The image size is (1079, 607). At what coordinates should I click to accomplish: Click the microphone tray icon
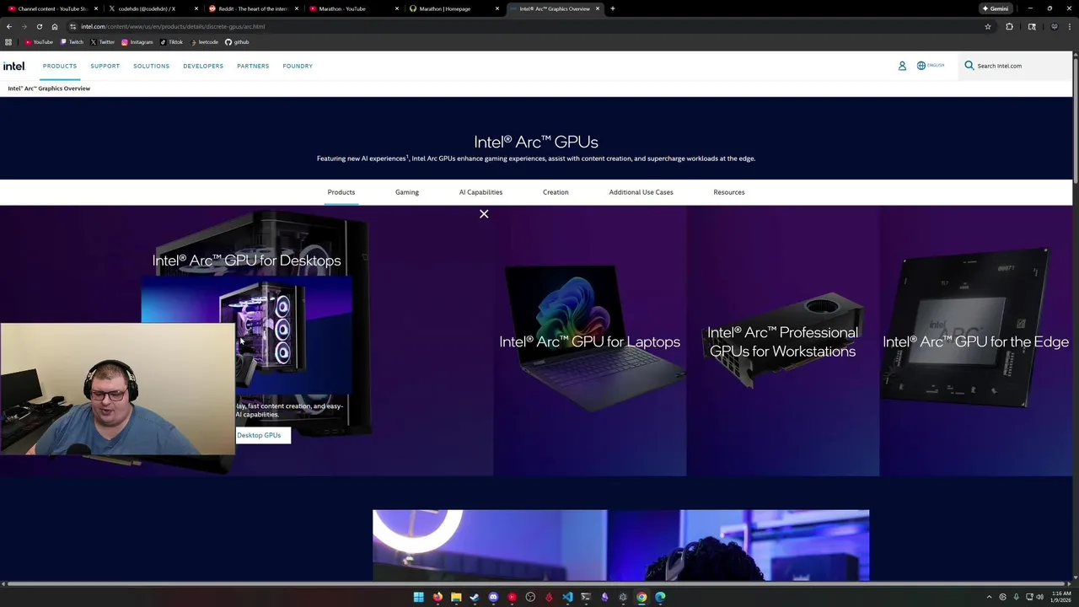[x=1016, y=597]
